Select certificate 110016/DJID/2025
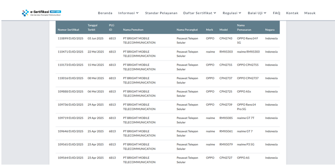Viewport: 335px width, 167px height. (70, 78)
